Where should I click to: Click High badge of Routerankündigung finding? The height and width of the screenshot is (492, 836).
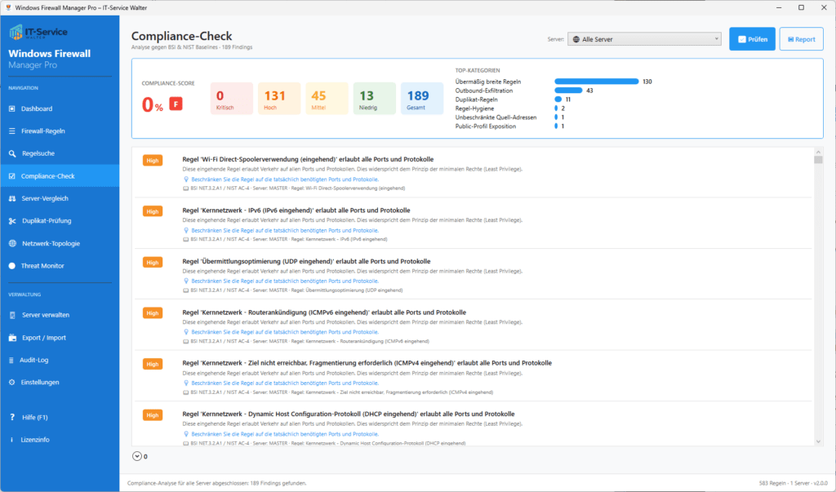click(x=153, y=313)
